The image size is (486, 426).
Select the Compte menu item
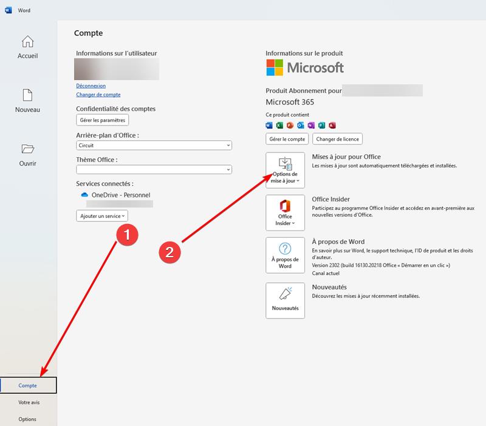coord(28,385)
